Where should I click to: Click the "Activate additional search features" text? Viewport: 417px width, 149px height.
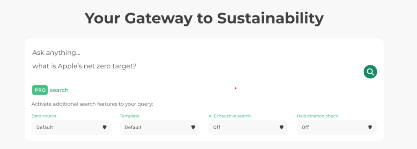tap(92, 104)
